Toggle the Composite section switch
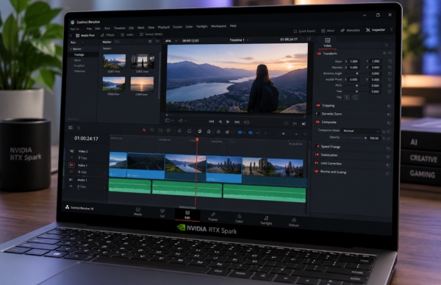This screenshot has width=441, height=285. pyautogui.click(x=318, y=122)
